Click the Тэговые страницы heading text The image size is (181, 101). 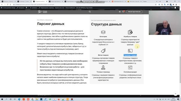[x=103, y=72]
